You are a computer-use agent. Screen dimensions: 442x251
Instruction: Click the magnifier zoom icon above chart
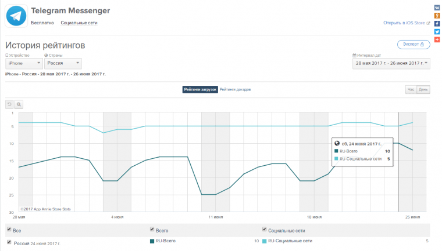tap(19, 104)
